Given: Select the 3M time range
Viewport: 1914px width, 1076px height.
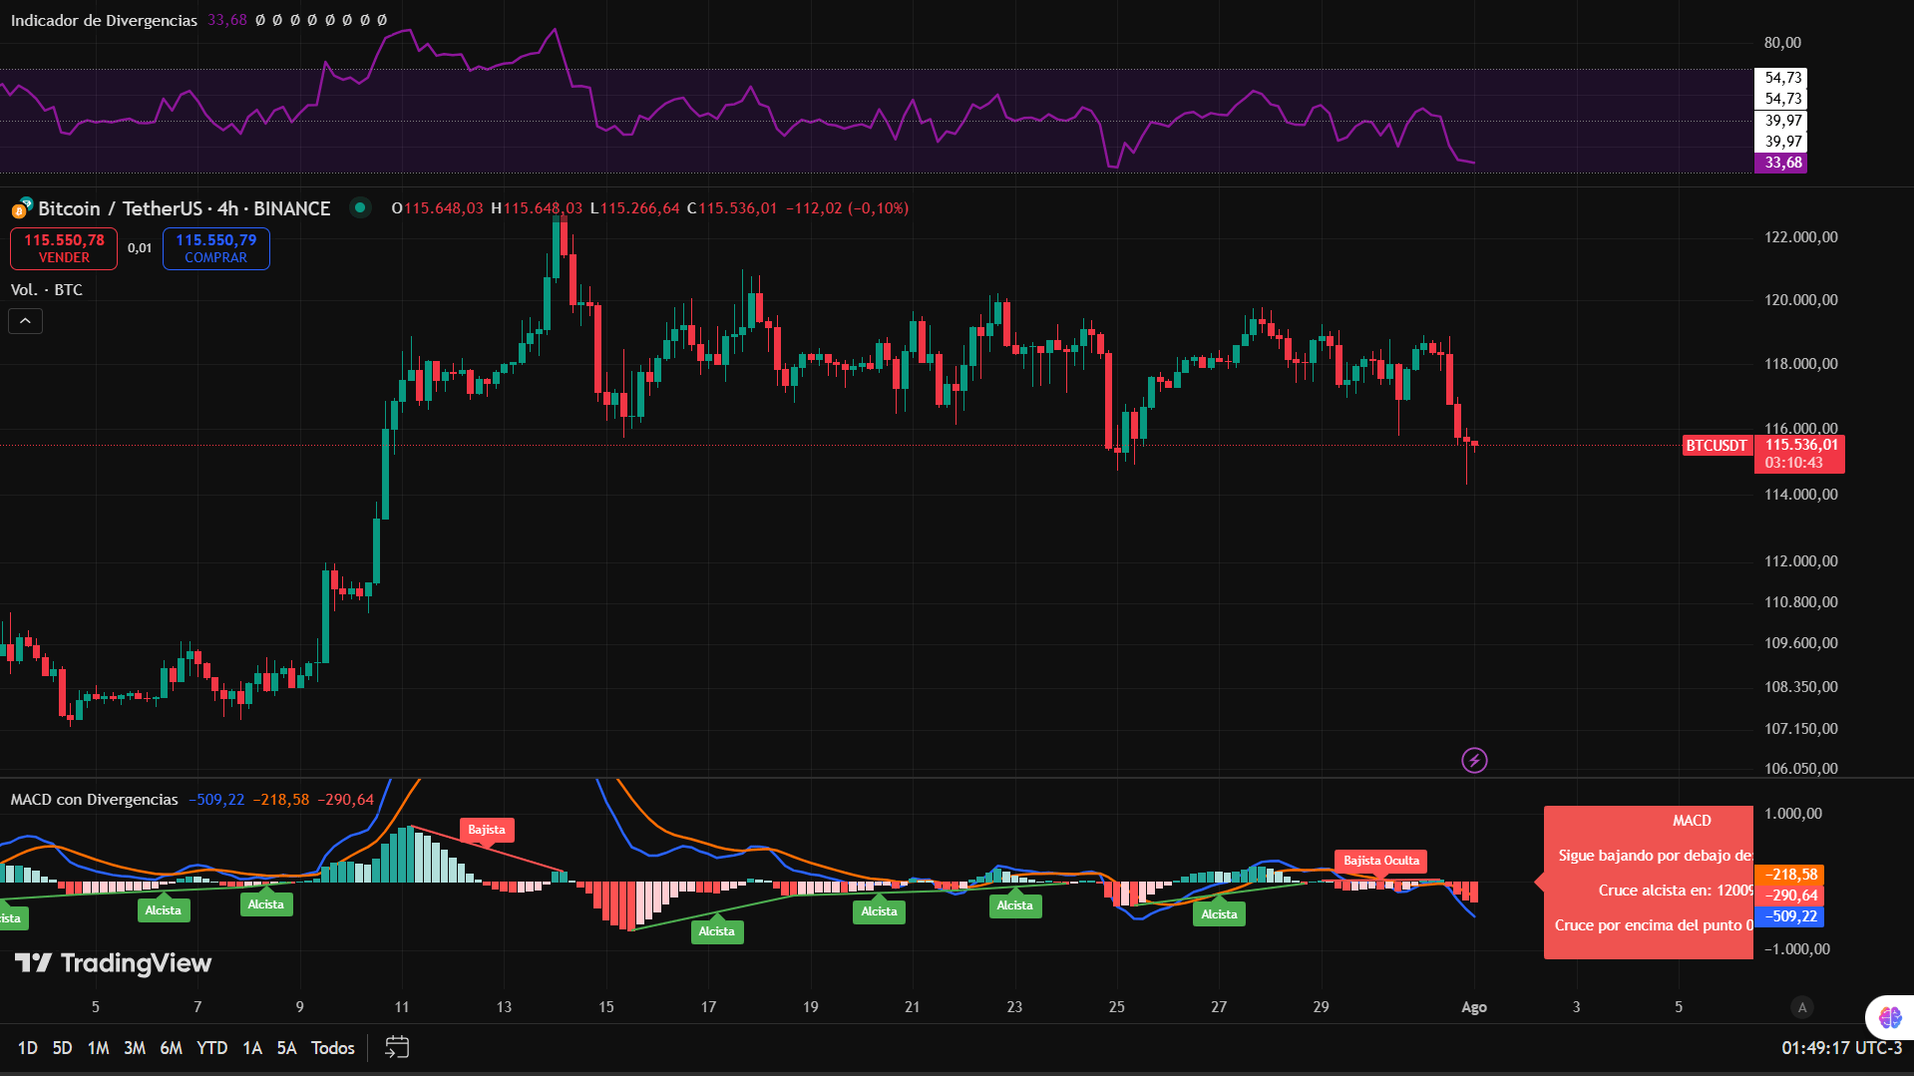Looking at the screenshot, I should [x=135, y=1048].
